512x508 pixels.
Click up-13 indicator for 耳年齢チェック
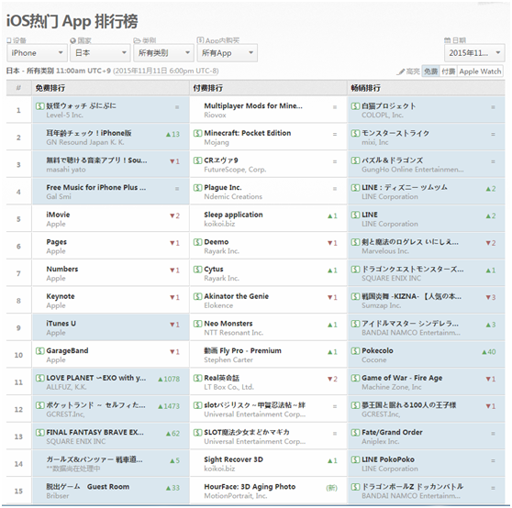[173, 135]
